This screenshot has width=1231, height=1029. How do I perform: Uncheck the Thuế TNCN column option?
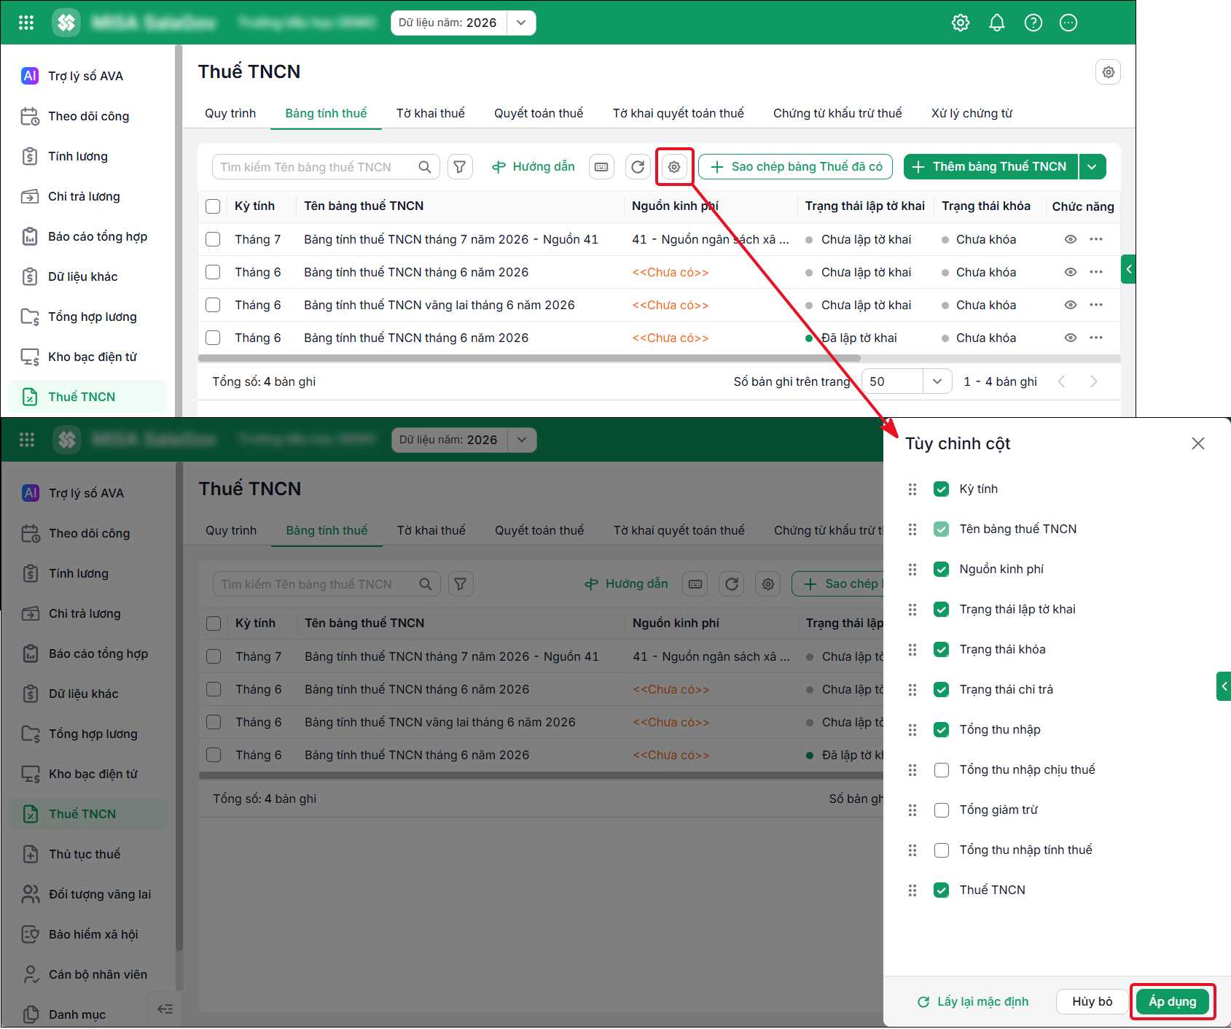click(942, 890)
